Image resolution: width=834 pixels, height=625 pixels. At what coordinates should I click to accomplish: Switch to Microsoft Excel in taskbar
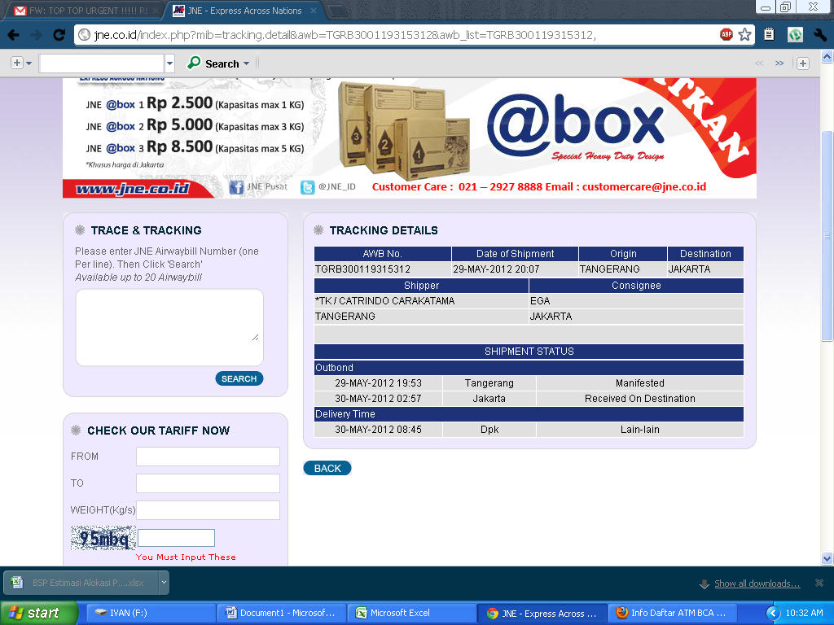[x=411, y=613]
